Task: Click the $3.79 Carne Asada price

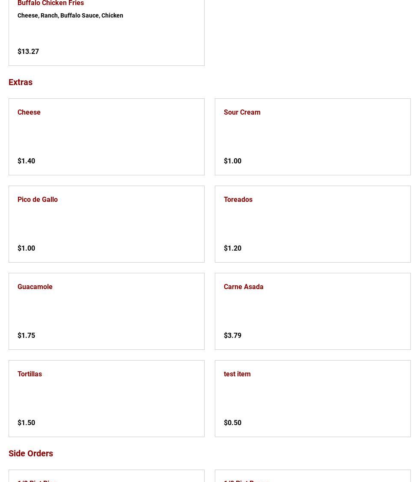Action: pos(232,335)
